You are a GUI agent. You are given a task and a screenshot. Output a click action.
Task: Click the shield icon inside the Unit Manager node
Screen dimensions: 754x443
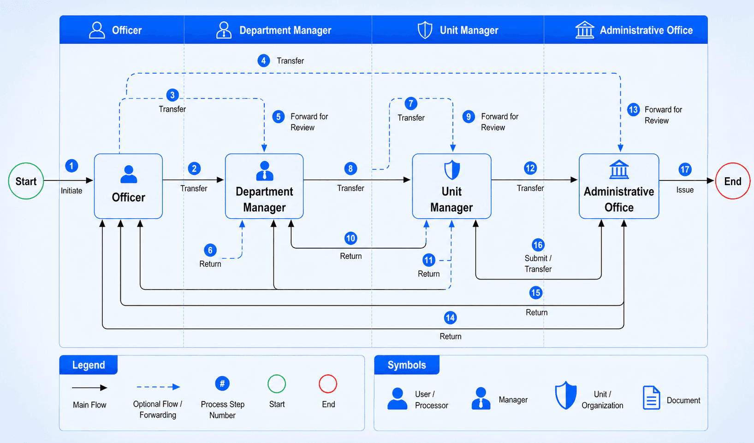click(x=451, y=170)
